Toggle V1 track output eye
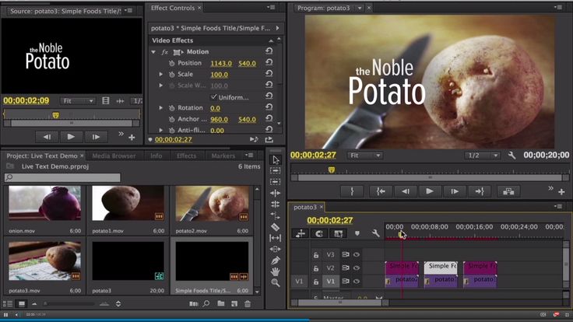Image resolution: width=573 pixels, height=322 pixels. (357, 282)
